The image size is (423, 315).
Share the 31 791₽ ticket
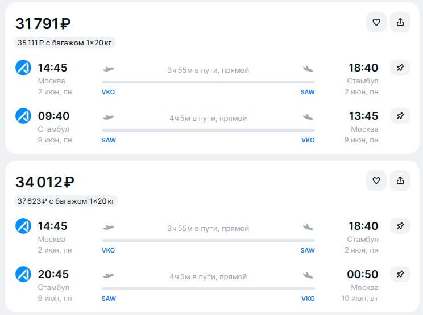(x=400, y=22)
